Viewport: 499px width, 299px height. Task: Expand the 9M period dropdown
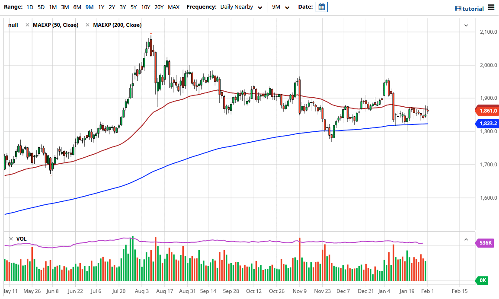[281, 7]
